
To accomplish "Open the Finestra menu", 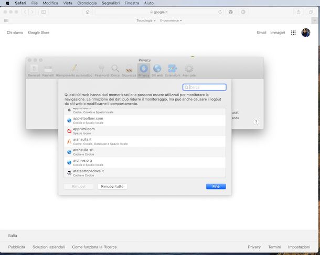I will coord(132,3).
